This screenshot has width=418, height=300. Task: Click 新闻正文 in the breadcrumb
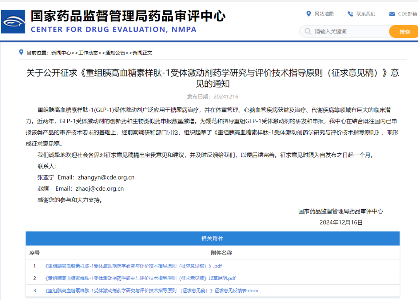click(142, 53)
